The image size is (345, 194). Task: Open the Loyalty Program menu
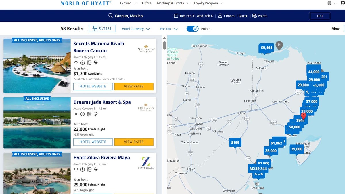point(208,3)
